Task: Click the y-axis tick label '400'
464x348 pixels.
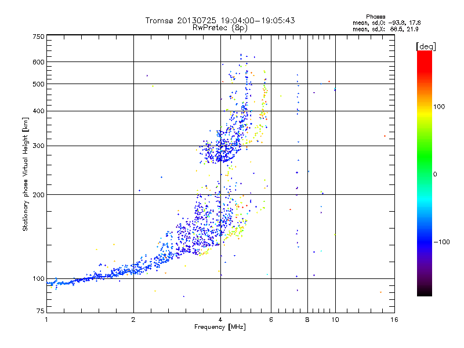Action: 38,111
